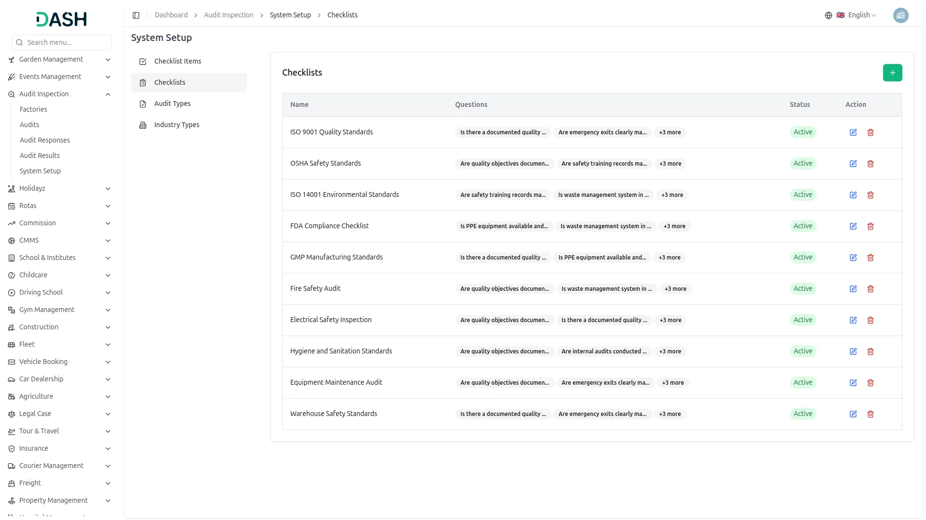Delete the OSHA Safety Standards checklist
Image resolution: width=926 pixels, height=520 pixels.
[x=870, y=164]
